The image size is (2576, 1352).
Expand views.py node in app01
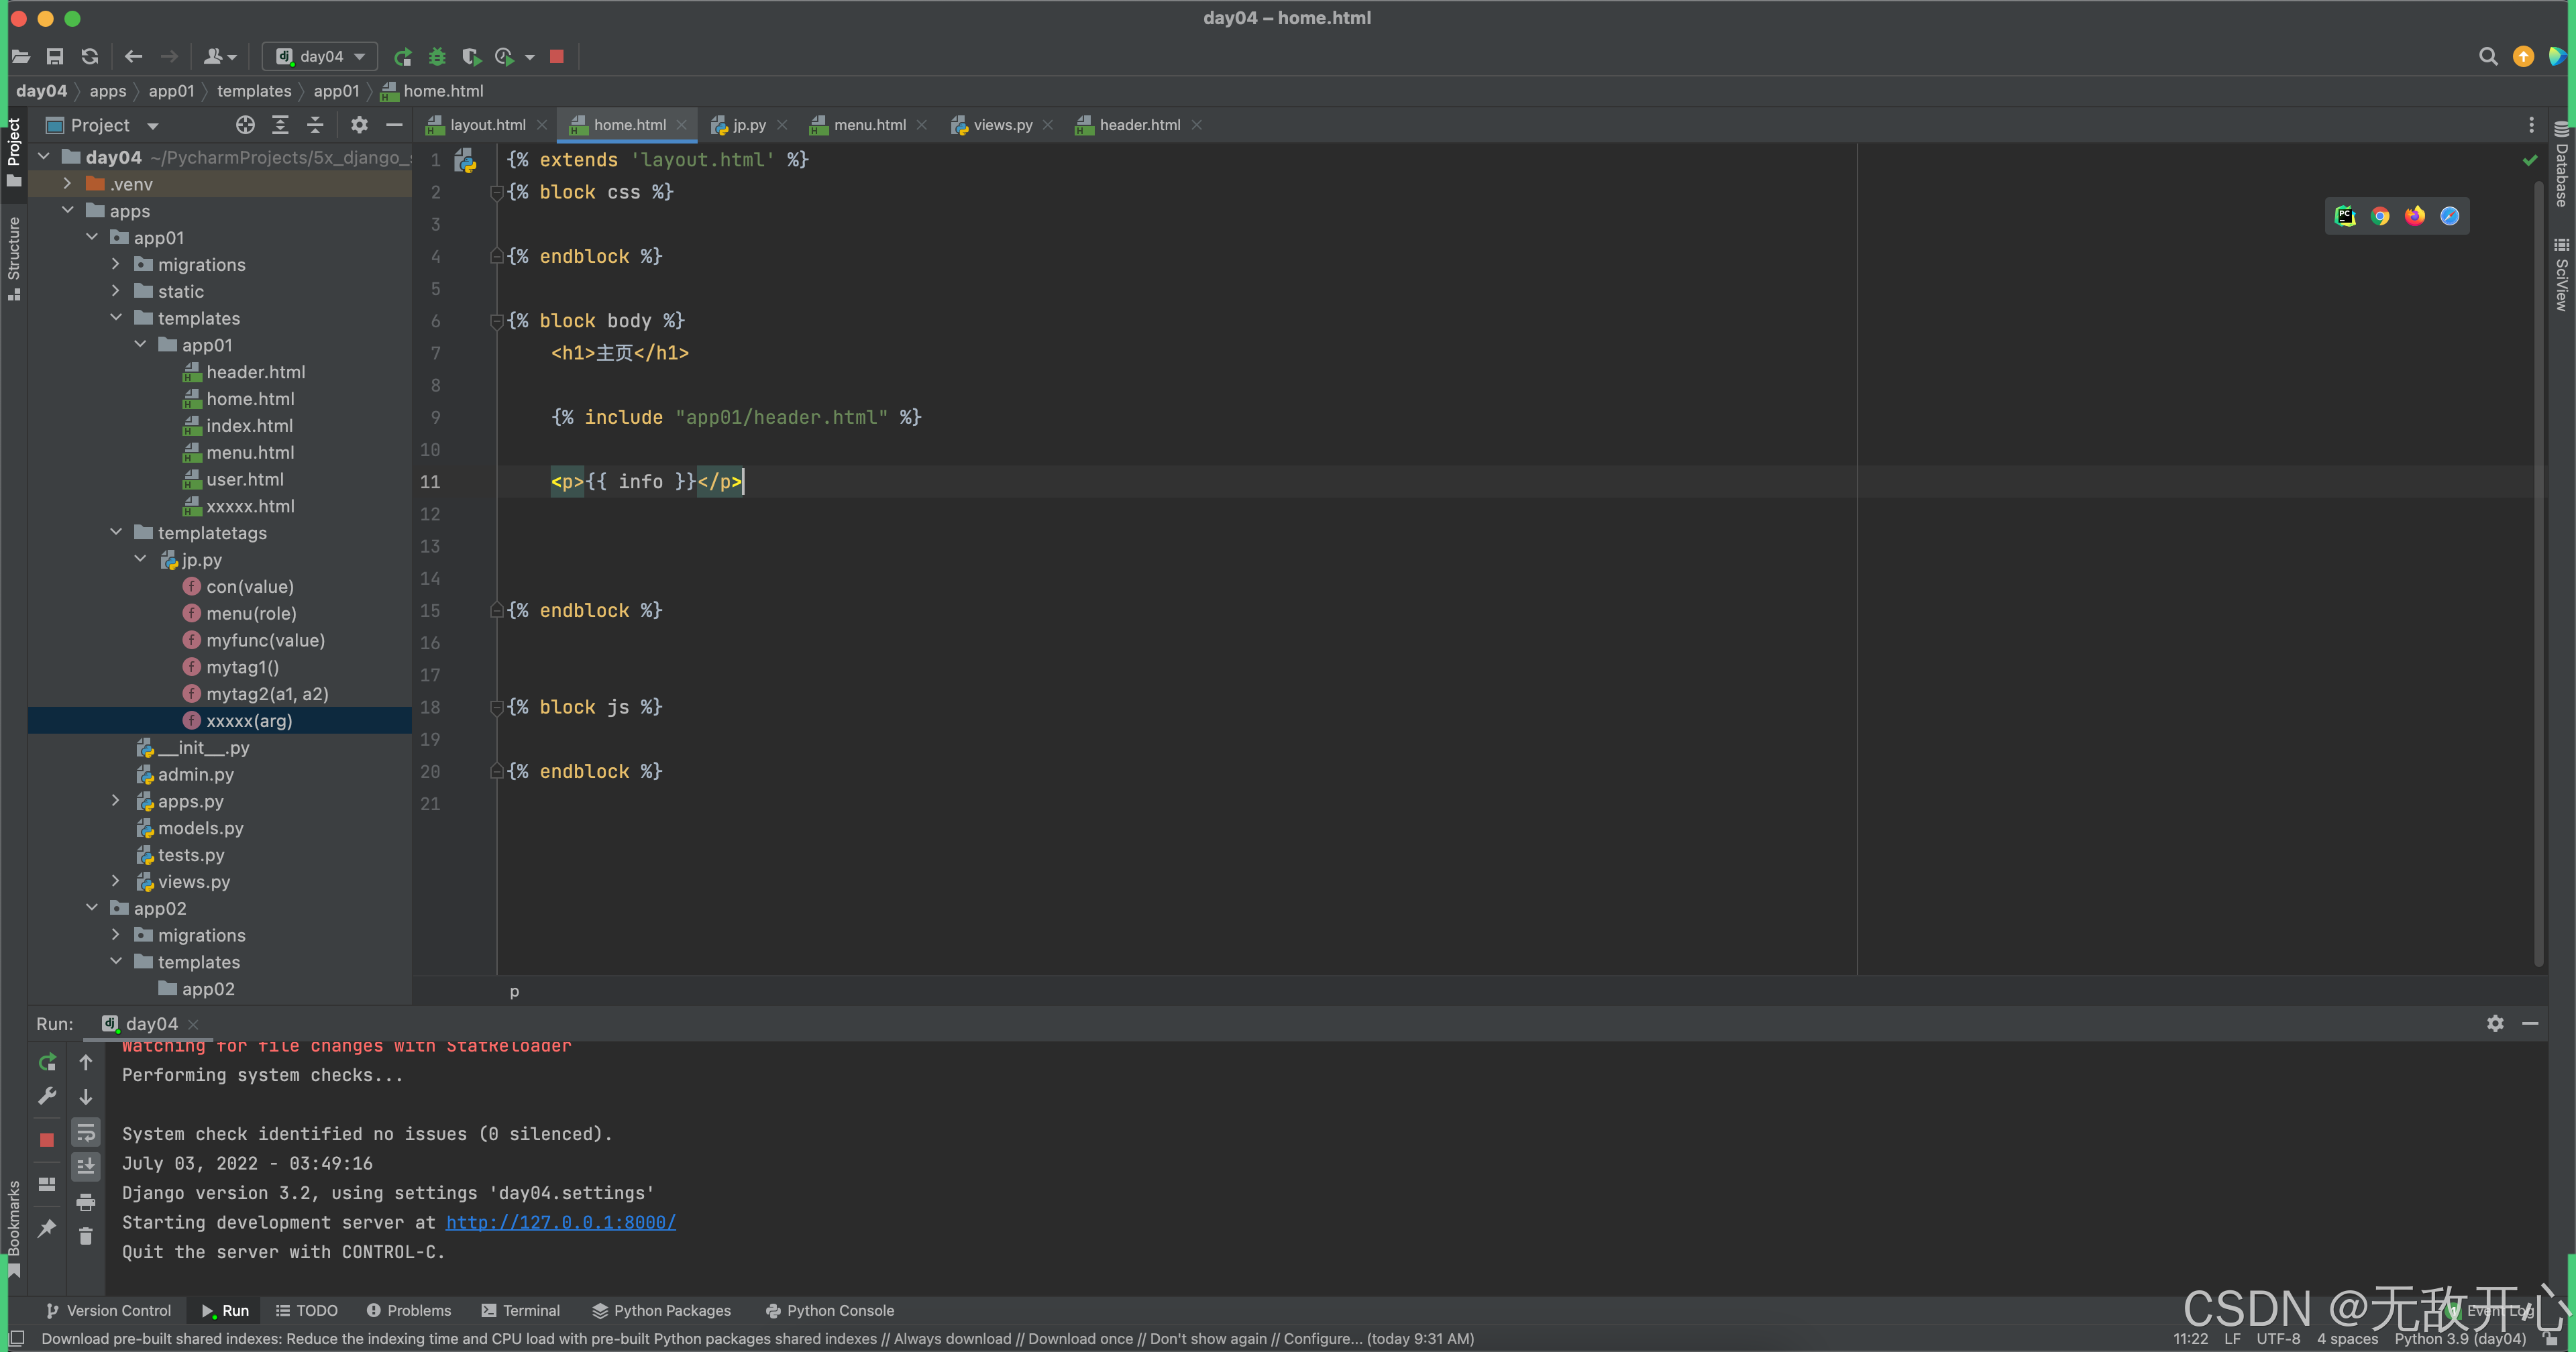click(x=116, y=881)
